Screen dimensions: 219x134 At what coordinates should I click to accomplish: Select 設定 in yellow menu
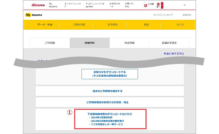(x=146, y=25)
